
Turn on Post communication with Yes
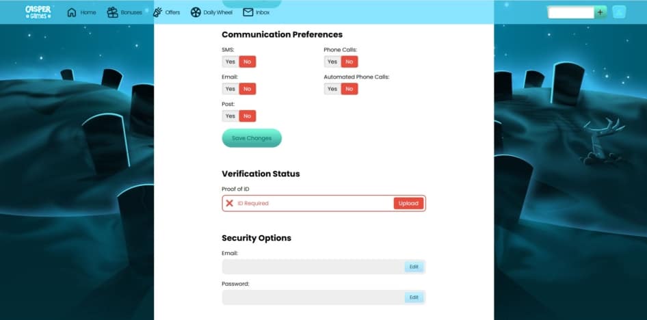coord(230,116)
